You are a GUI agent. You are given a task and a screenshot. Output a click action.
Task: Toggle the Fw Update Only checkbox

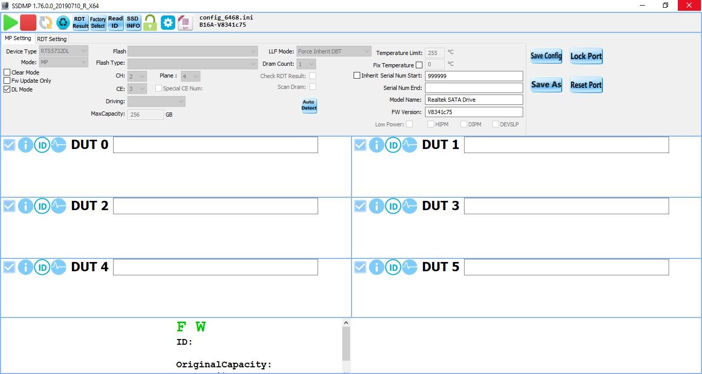pos(7,81)
